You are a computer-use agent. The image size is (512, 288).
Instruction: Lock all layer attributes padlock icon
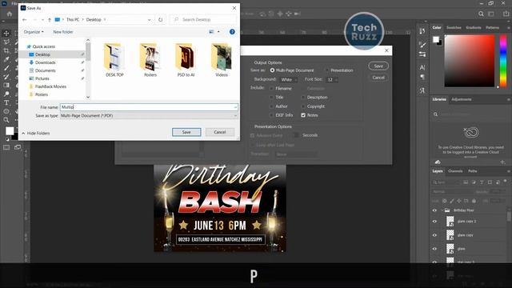[474, 201]
